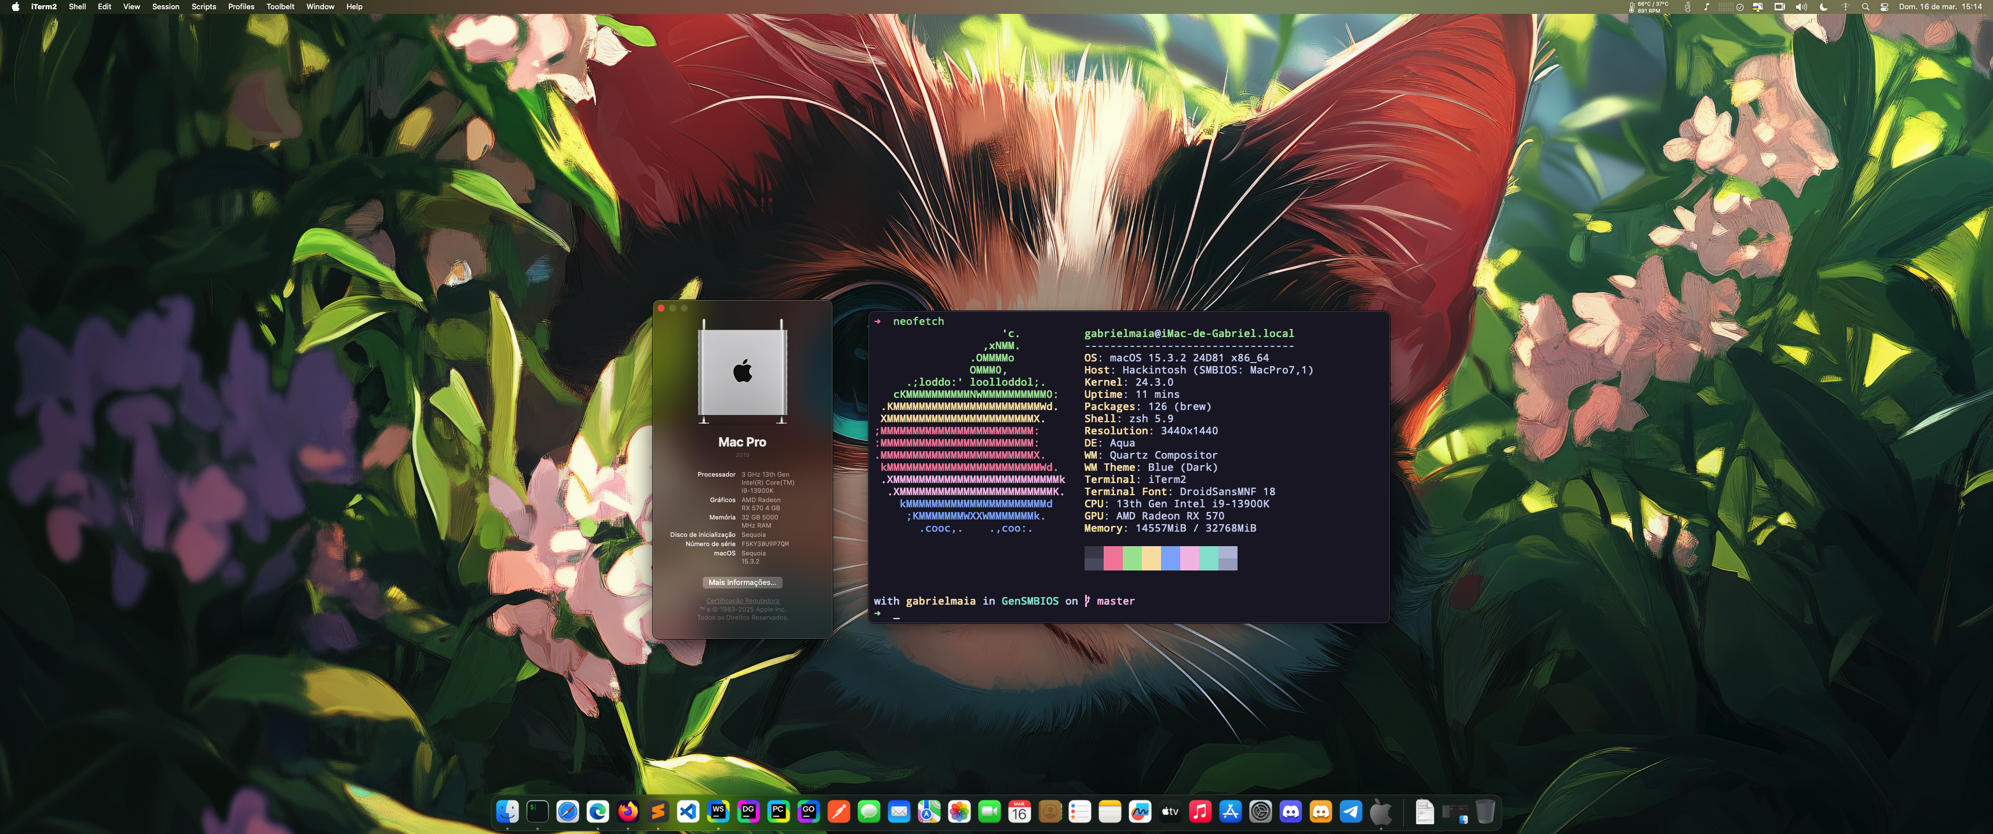
Task: Open Firefox from the dock
Action: click(x=627, y=811)
